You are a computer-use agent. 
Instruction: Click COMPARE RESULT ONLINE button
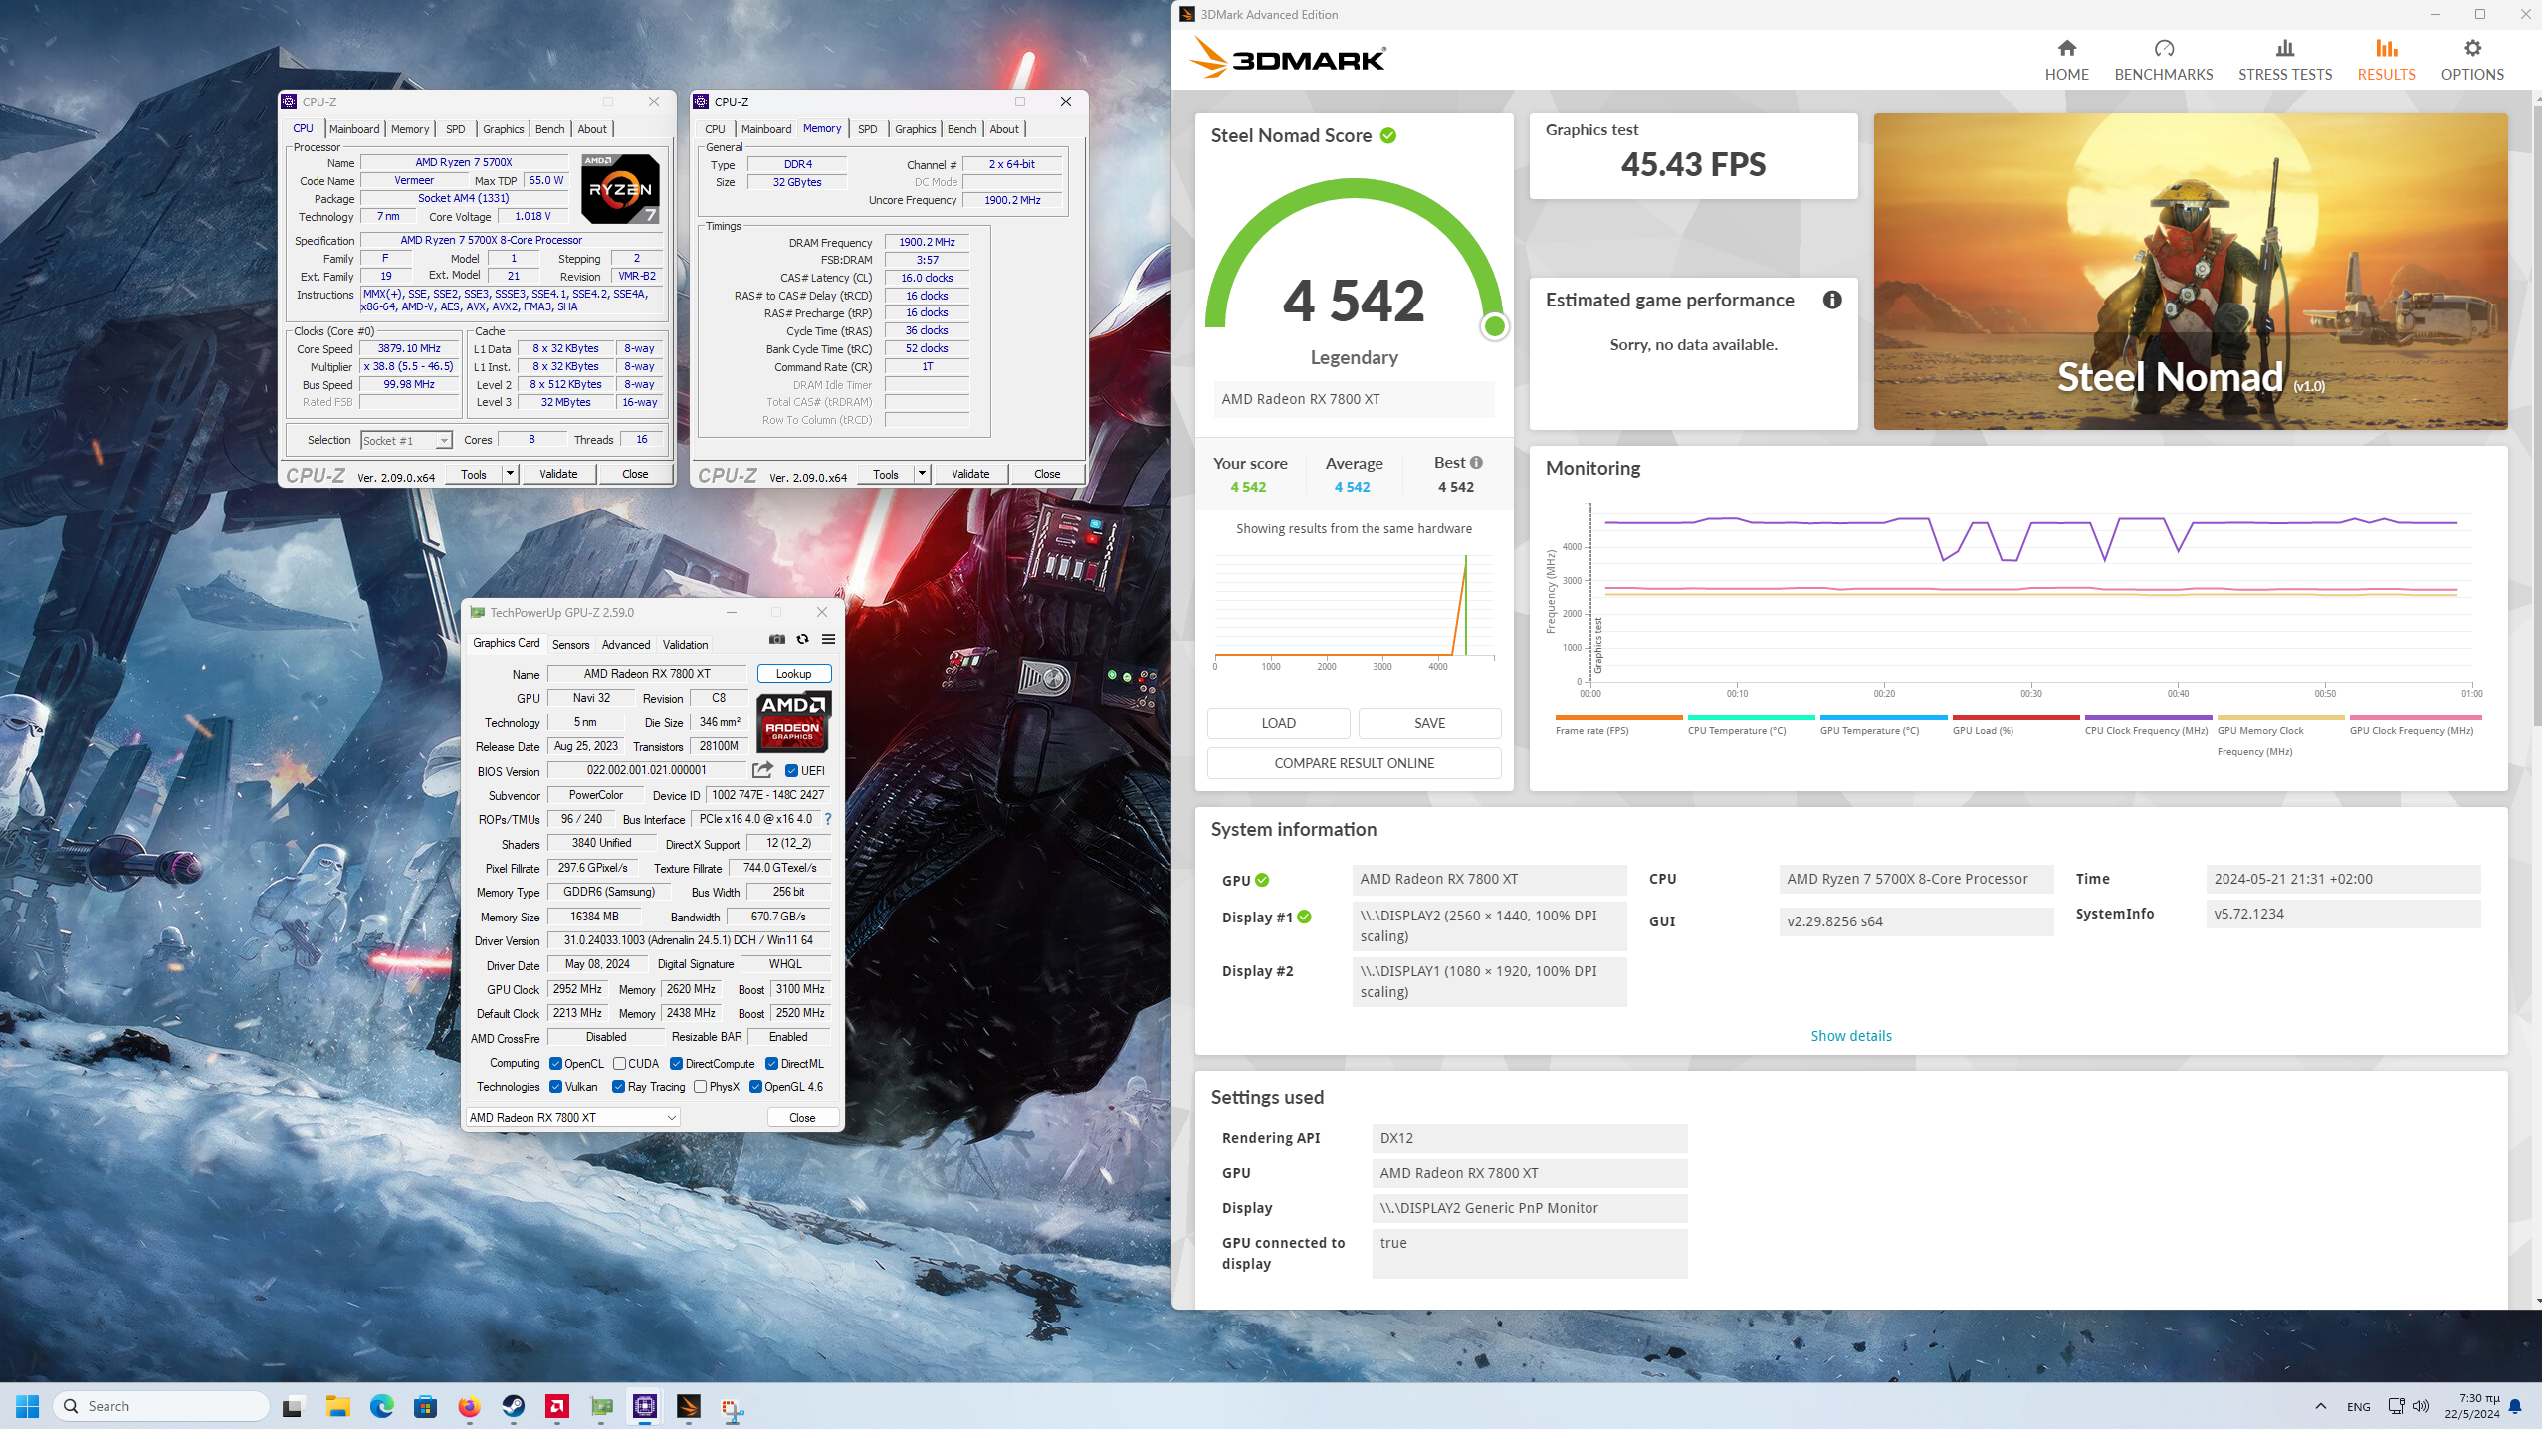[1354, 763]
